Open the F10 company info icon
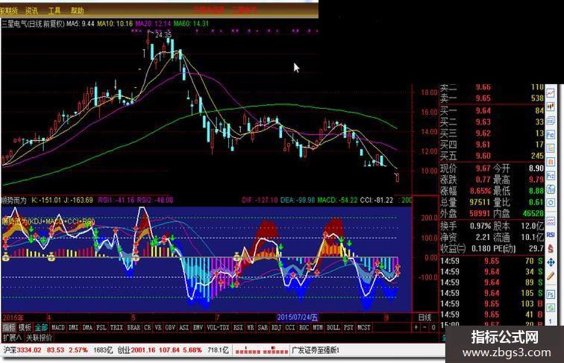The height and width of the screenshot is (363, 564). pos(551,135)
